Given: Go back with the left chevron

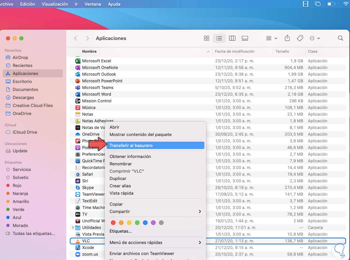Looking at the screenshot, I should (x=76, y=38).
